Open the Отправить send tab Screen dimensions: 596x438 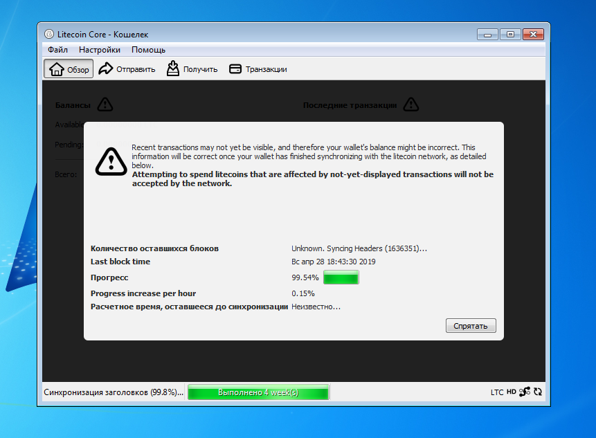pos(127,69)
